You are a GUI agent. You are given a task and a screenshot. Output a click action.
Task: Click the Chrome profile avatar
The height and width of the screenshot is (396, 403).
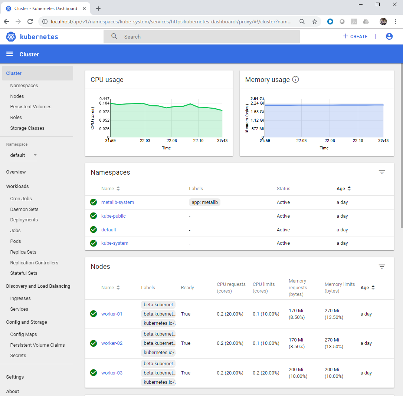pos(383,22)
